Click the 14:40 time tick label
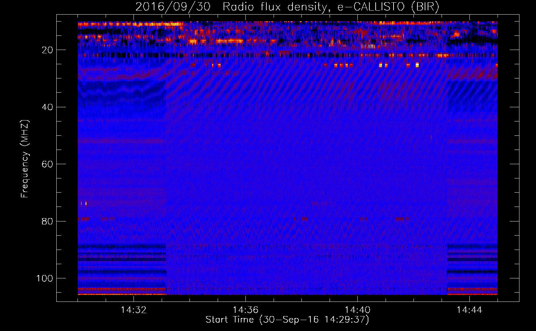Image resolution: width=536 pixels, height=331 pixels. (x=357, y=310)
